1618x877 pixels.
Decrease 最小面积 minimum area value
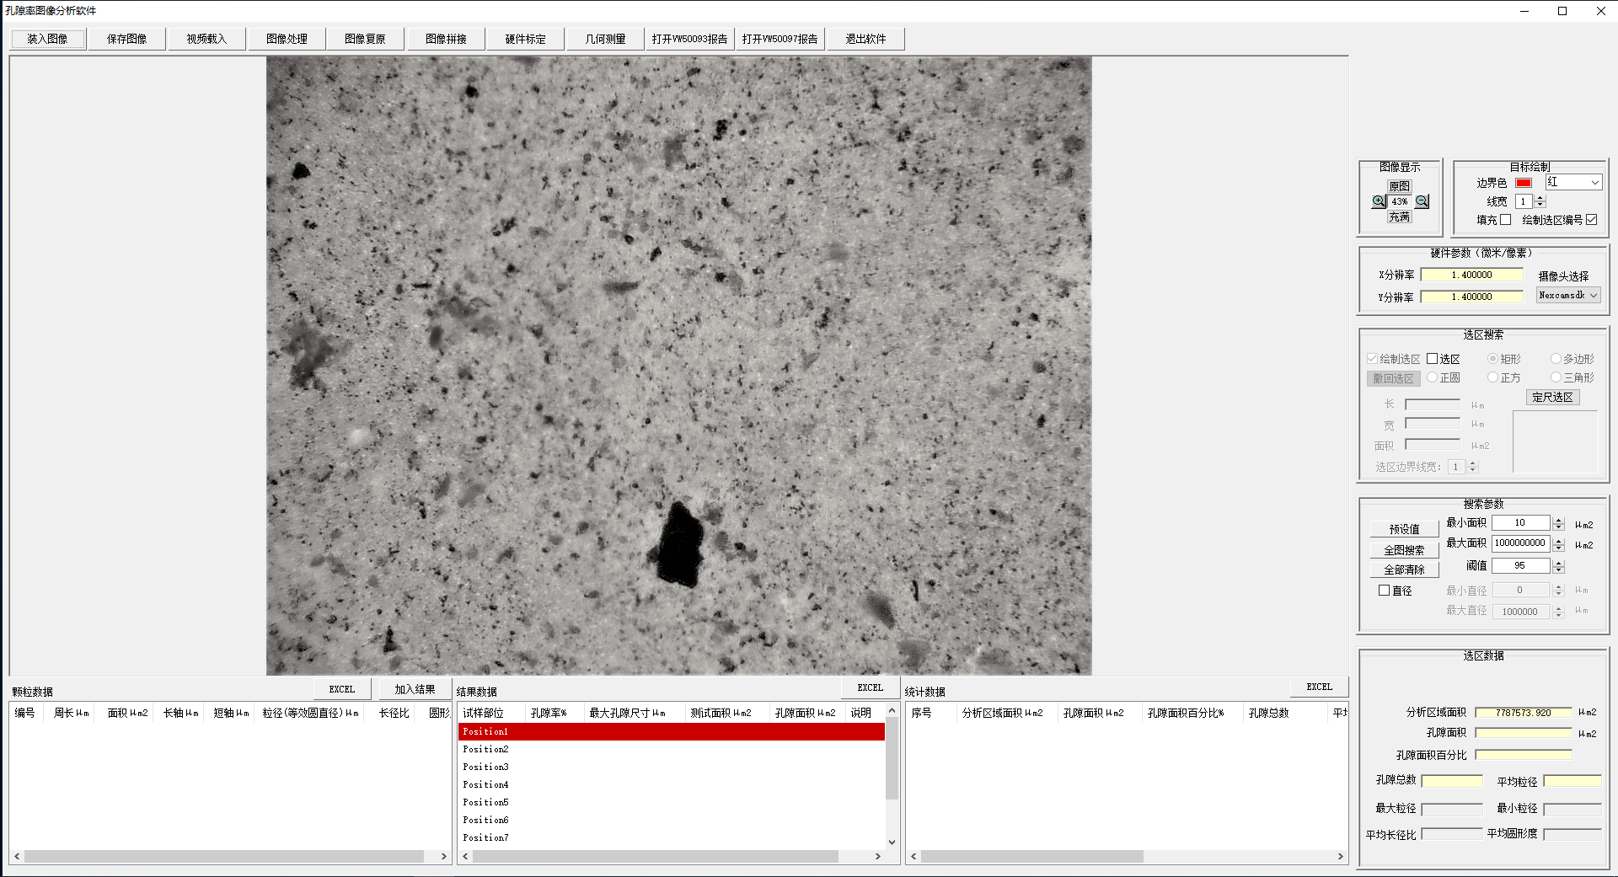tap(1558, 527)
